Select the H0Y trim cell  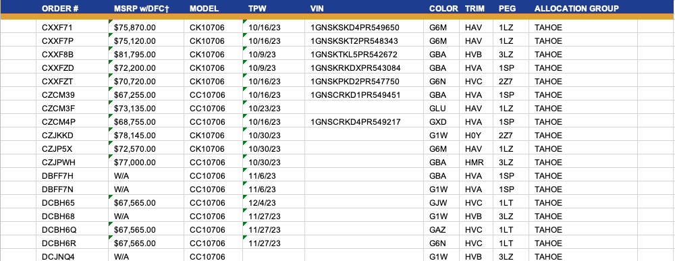[477, 136]
